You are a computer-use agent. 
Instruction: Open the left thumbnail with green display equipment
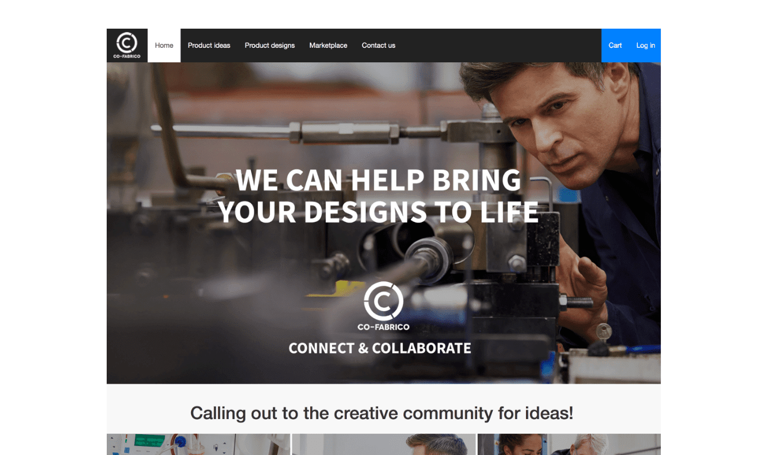point(198,444)
